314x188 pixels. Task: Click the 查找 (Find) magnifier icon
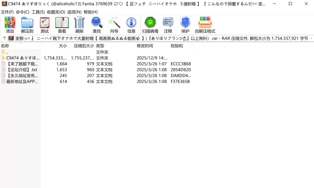point(97,22)
